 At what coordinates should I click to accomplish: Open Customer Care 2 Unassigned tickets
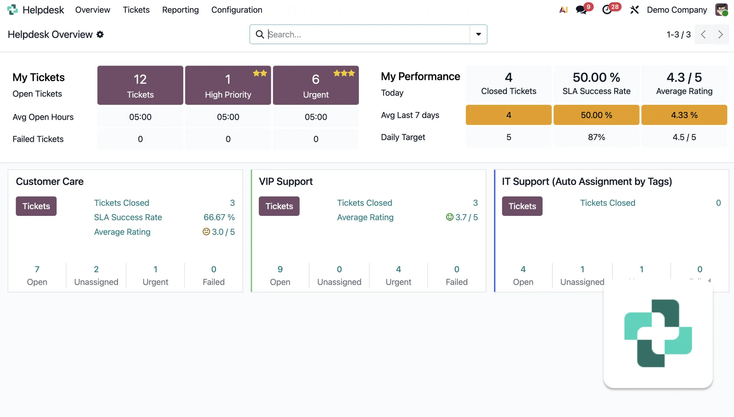[96, 276]
